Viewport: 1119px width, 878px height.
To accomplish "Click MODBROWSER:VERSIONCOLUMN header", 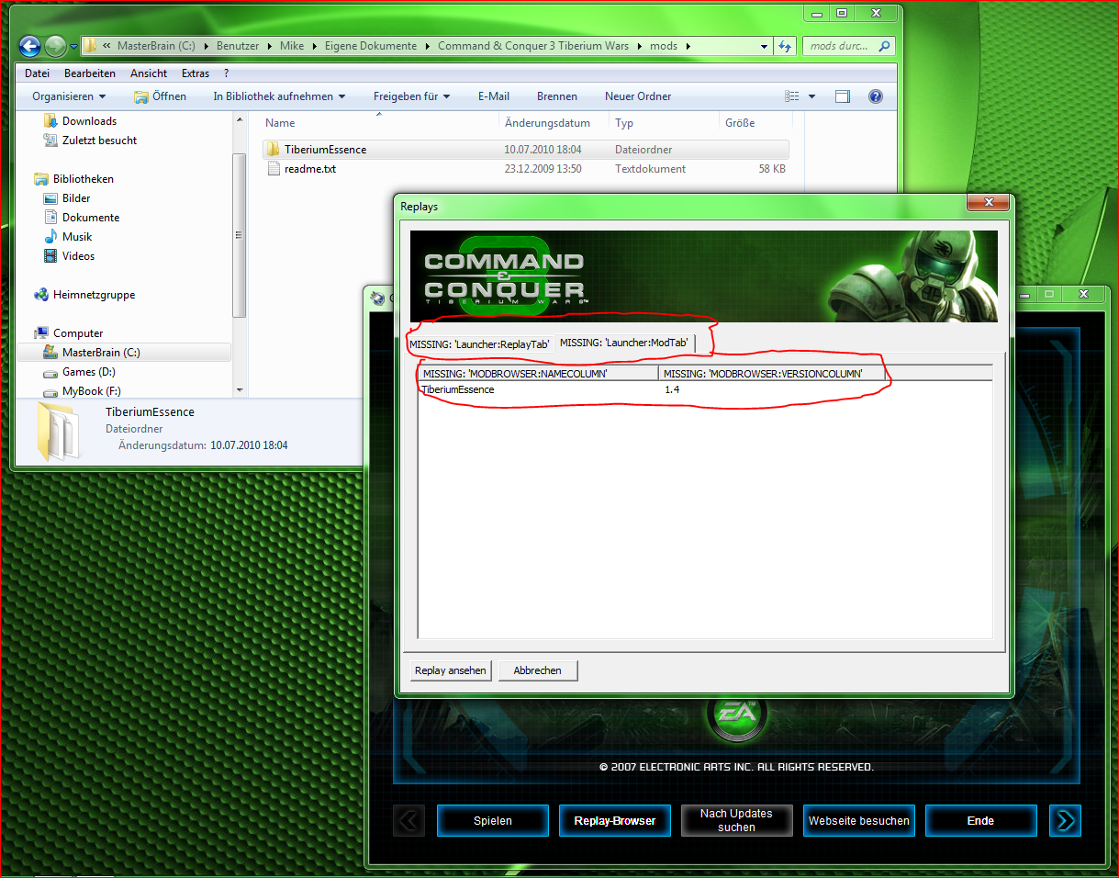I will [772, 374].
